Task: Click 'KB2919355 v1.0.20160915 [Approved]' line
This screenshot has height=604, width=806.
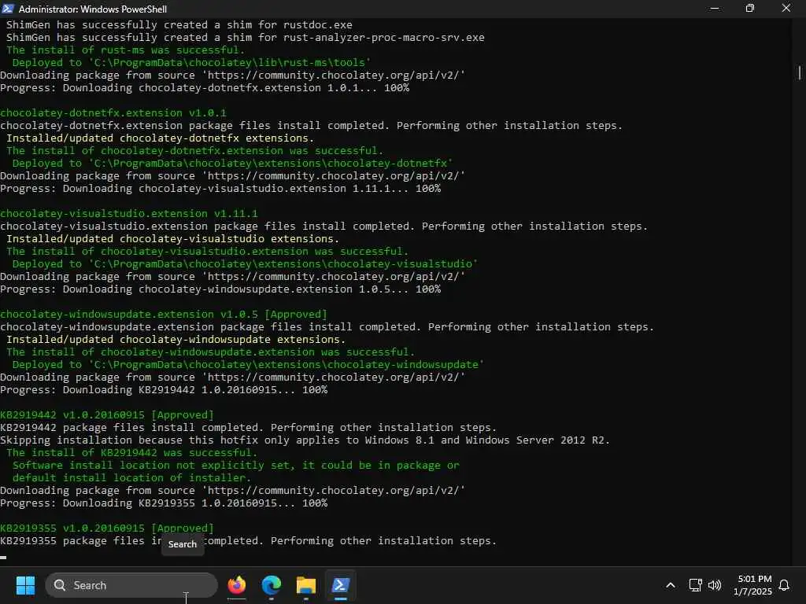Action: [107, 528]
